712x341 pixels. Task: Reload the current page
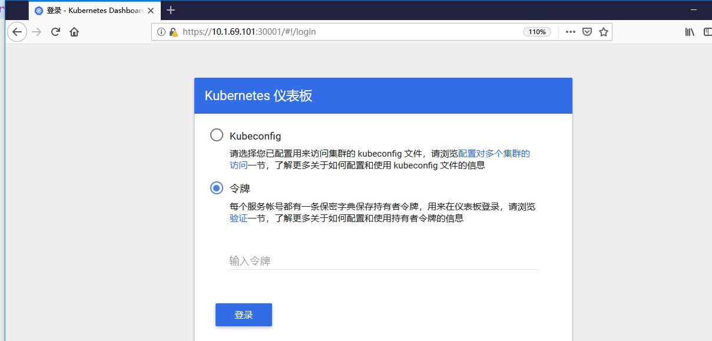(x=55, y=32)
